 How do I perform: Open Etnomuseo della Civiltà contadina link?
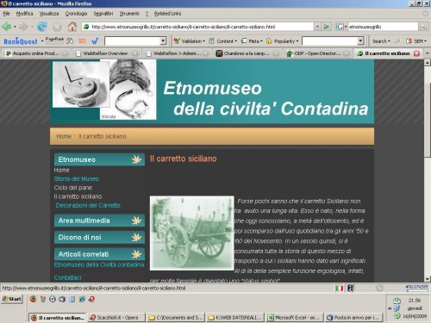click(x=99, y=264)
